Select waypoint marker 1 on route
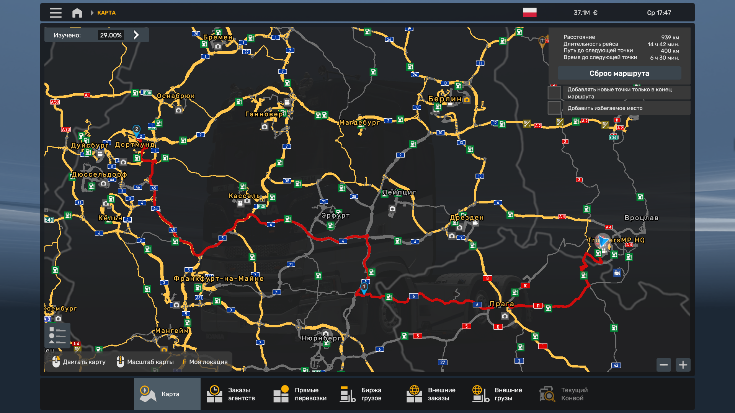Viewport: 735px width, 413px height. pyautogui.click(x=364, y=288)
